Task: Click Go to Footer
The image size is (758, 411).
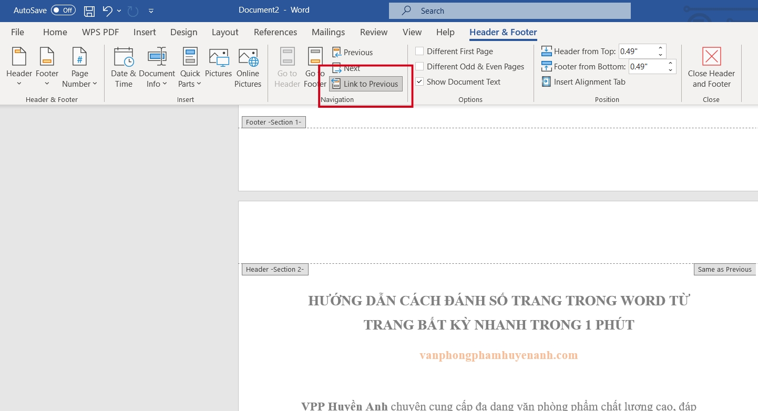Action: pyautogui.click(x=315, y=67)
